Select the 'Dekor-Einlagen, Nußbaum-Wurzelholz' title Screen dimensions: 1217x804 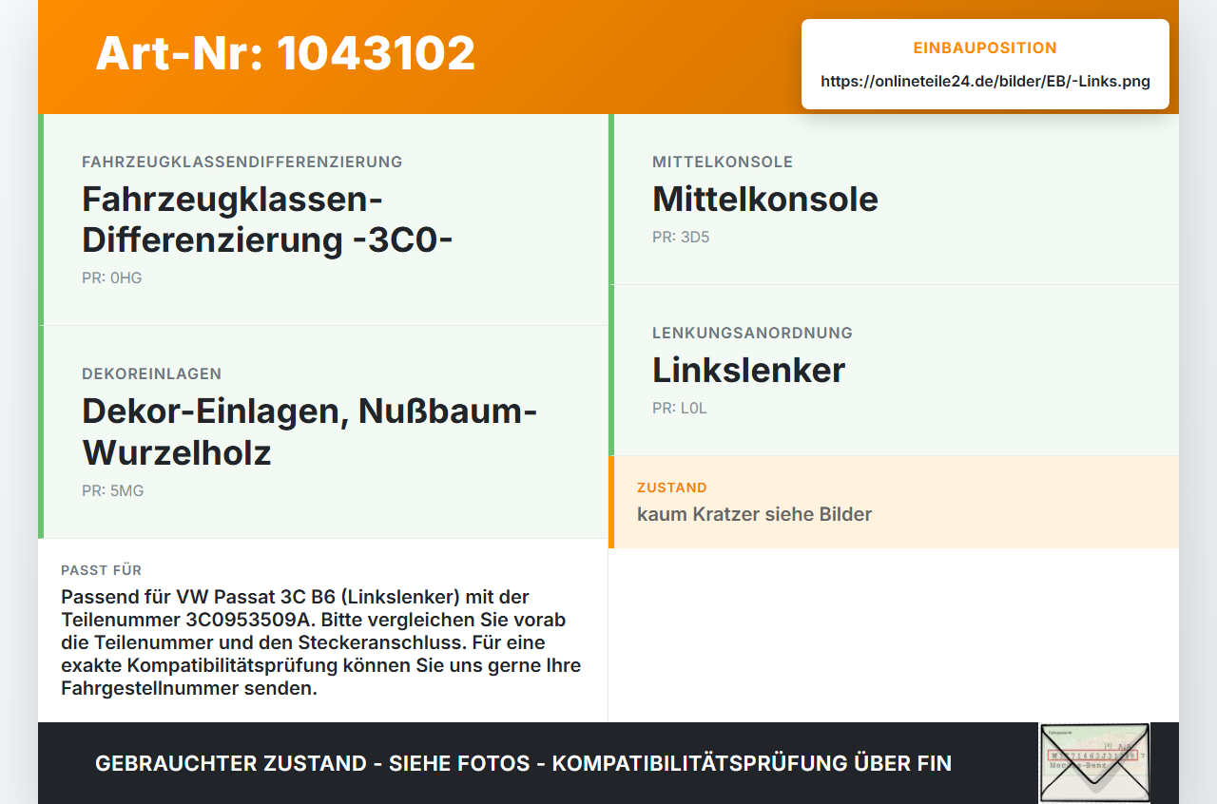[310, 431]
